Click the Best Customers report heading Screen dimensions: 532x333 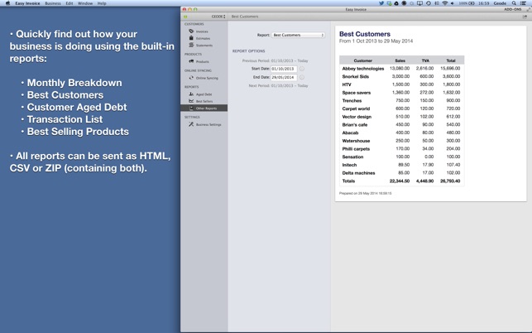365,34
